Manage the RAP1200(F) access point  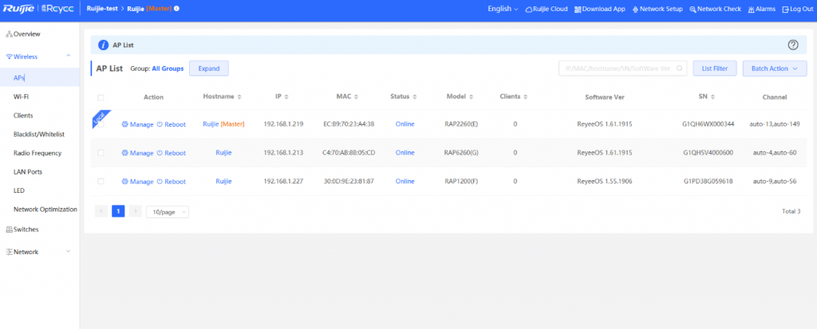coord(137,182)
